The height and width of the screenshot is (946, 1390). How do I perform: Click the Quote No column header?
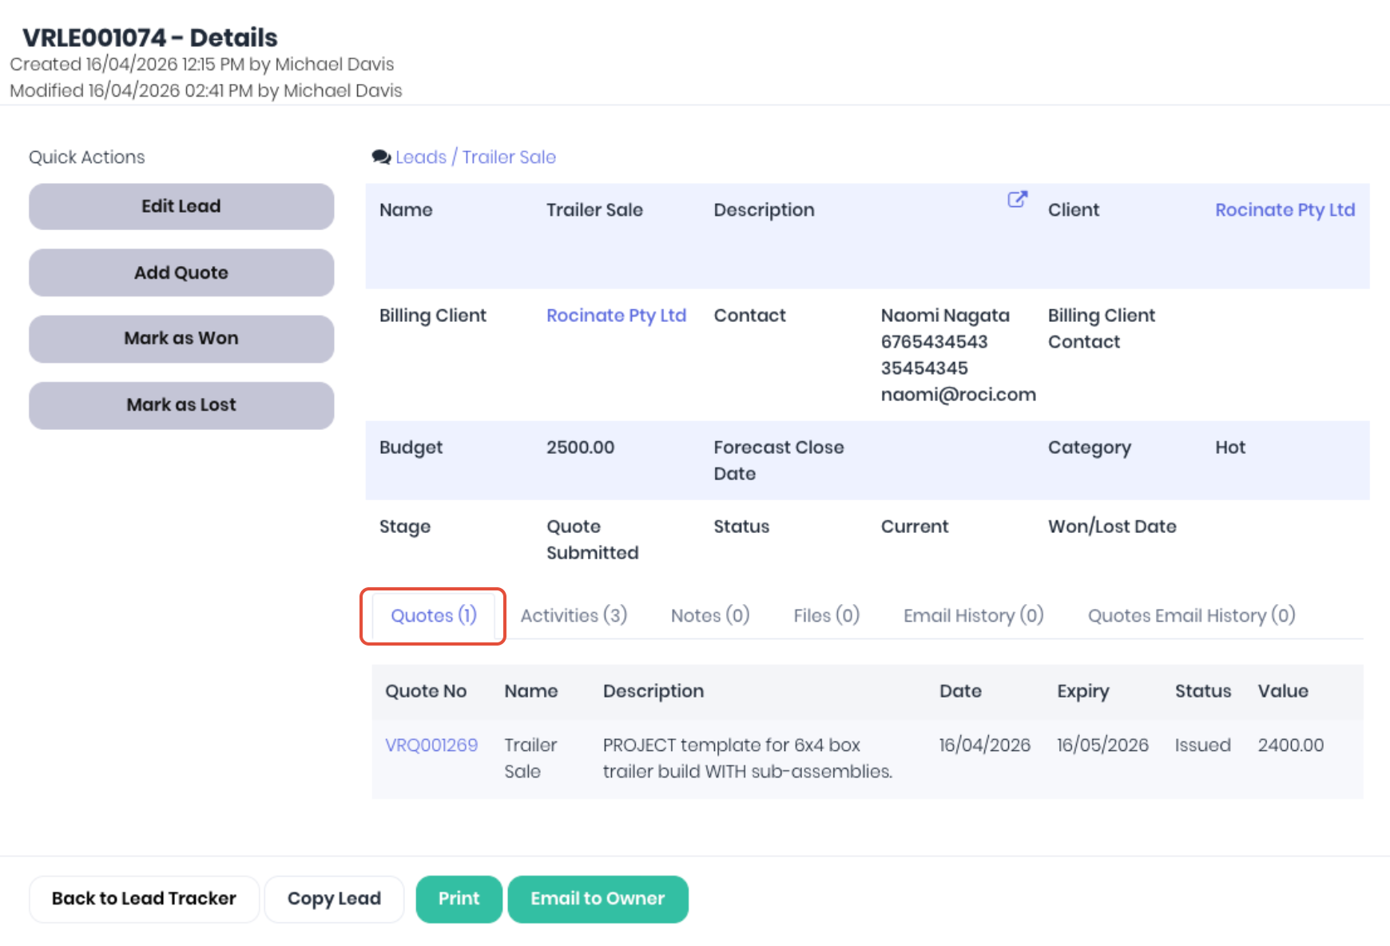click(426, 692)
